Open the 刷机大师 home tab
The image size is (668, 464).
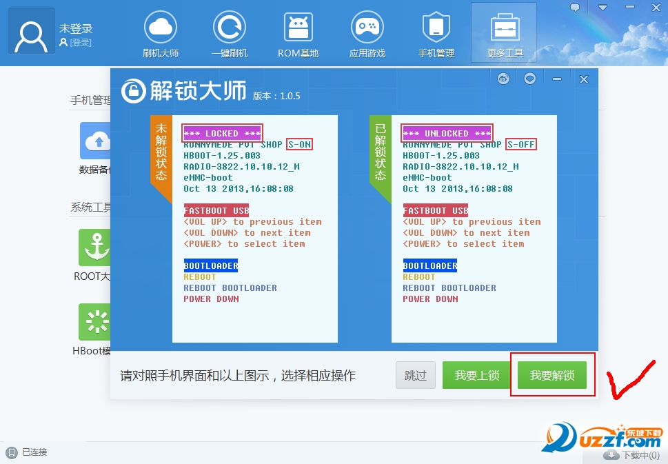pyautogui.click(x=160, y=33)
